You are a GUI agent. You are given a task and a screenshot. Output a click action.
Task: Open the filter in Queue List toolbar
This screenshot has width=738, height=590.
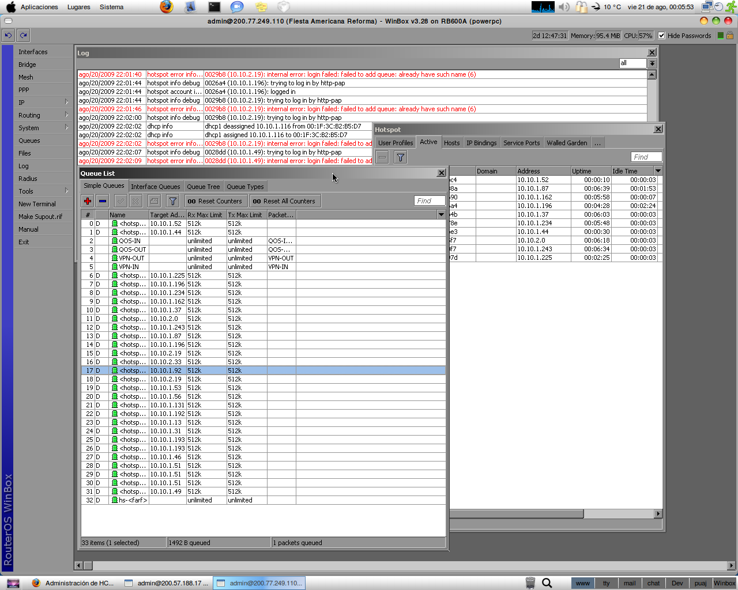172,201
